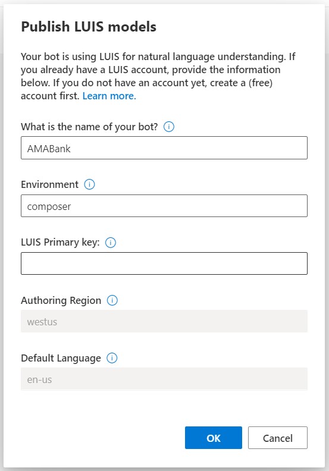Dismiss dialog with Cancel button
The width and height of the screenshot is (329, 471).
[x=278, y=438]
